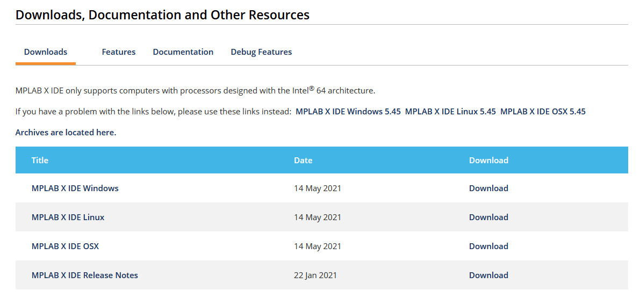The width and height of the screenshot is (640, 298).
Task: Switch to the Features tab
Action: point(118,52)
